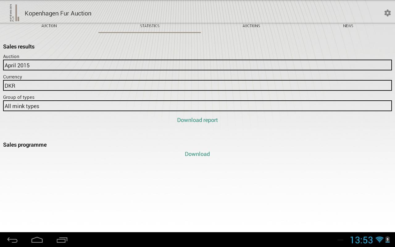Open the AUCTIONS tab
This screenshot has width=395, height=247.
(x=251, y=26)
